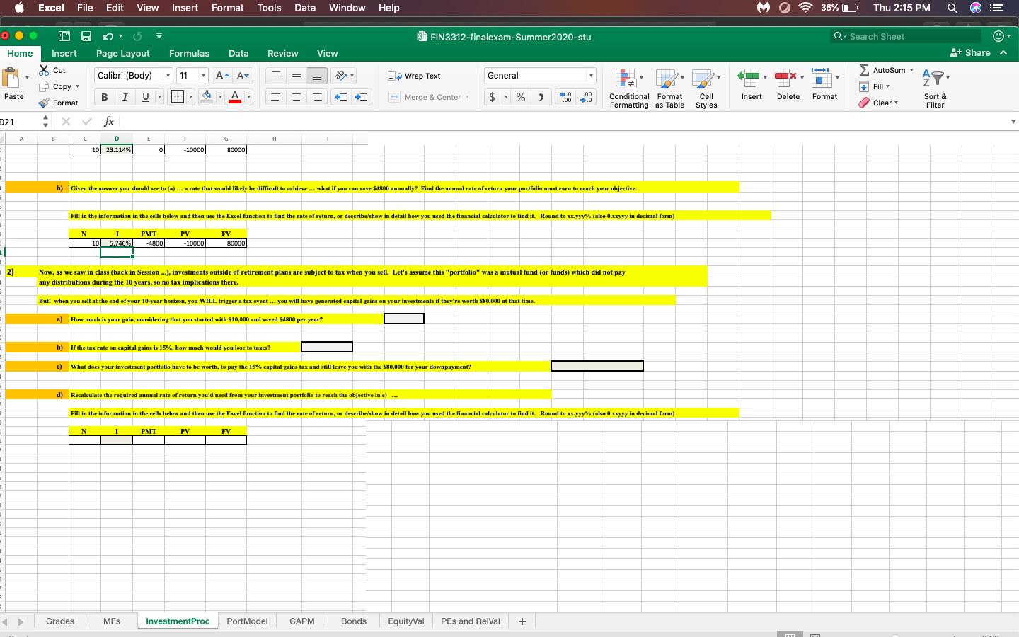Switch to the CAPM sheet tab
The height and width of the screenshot is (637, 1019).
point(302,621)
